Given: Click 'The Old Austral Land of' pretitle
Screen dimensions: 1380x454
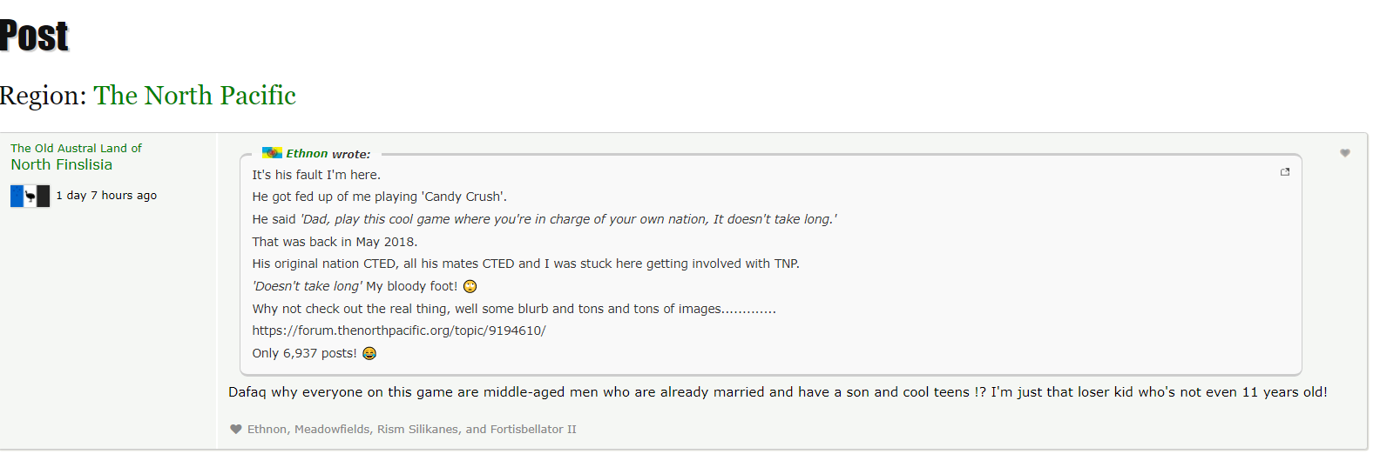Looking at the screenshot, I should (x=76, y=148).
